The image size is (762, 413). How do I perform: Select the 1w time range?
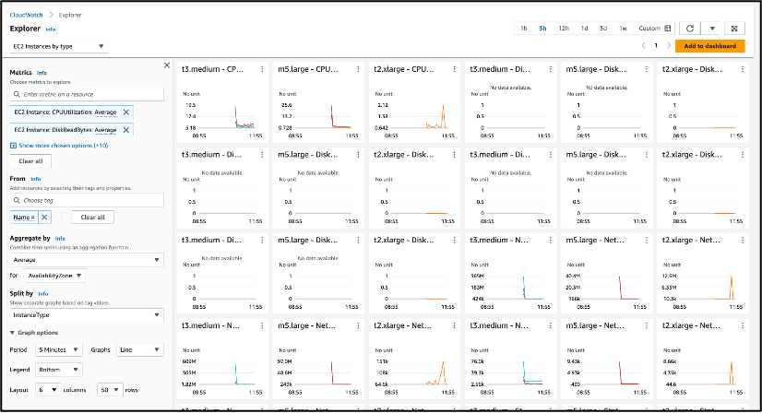(x=624, y=29)
